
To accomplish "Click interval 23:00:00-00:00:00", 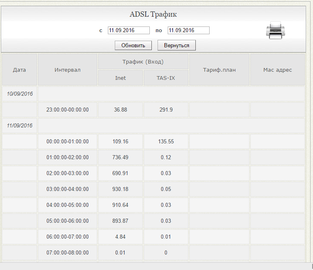I will click(x=68, y=110).
